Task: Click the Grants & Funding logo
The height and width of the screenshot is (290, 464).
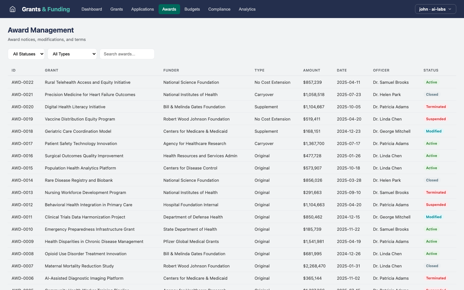Action: pos(46,9)
